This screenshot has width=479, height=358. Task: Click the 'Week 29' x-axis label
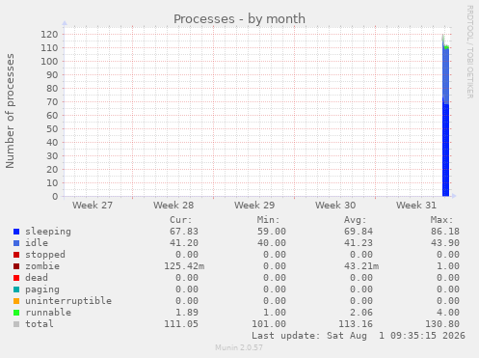tap(254, 206)
